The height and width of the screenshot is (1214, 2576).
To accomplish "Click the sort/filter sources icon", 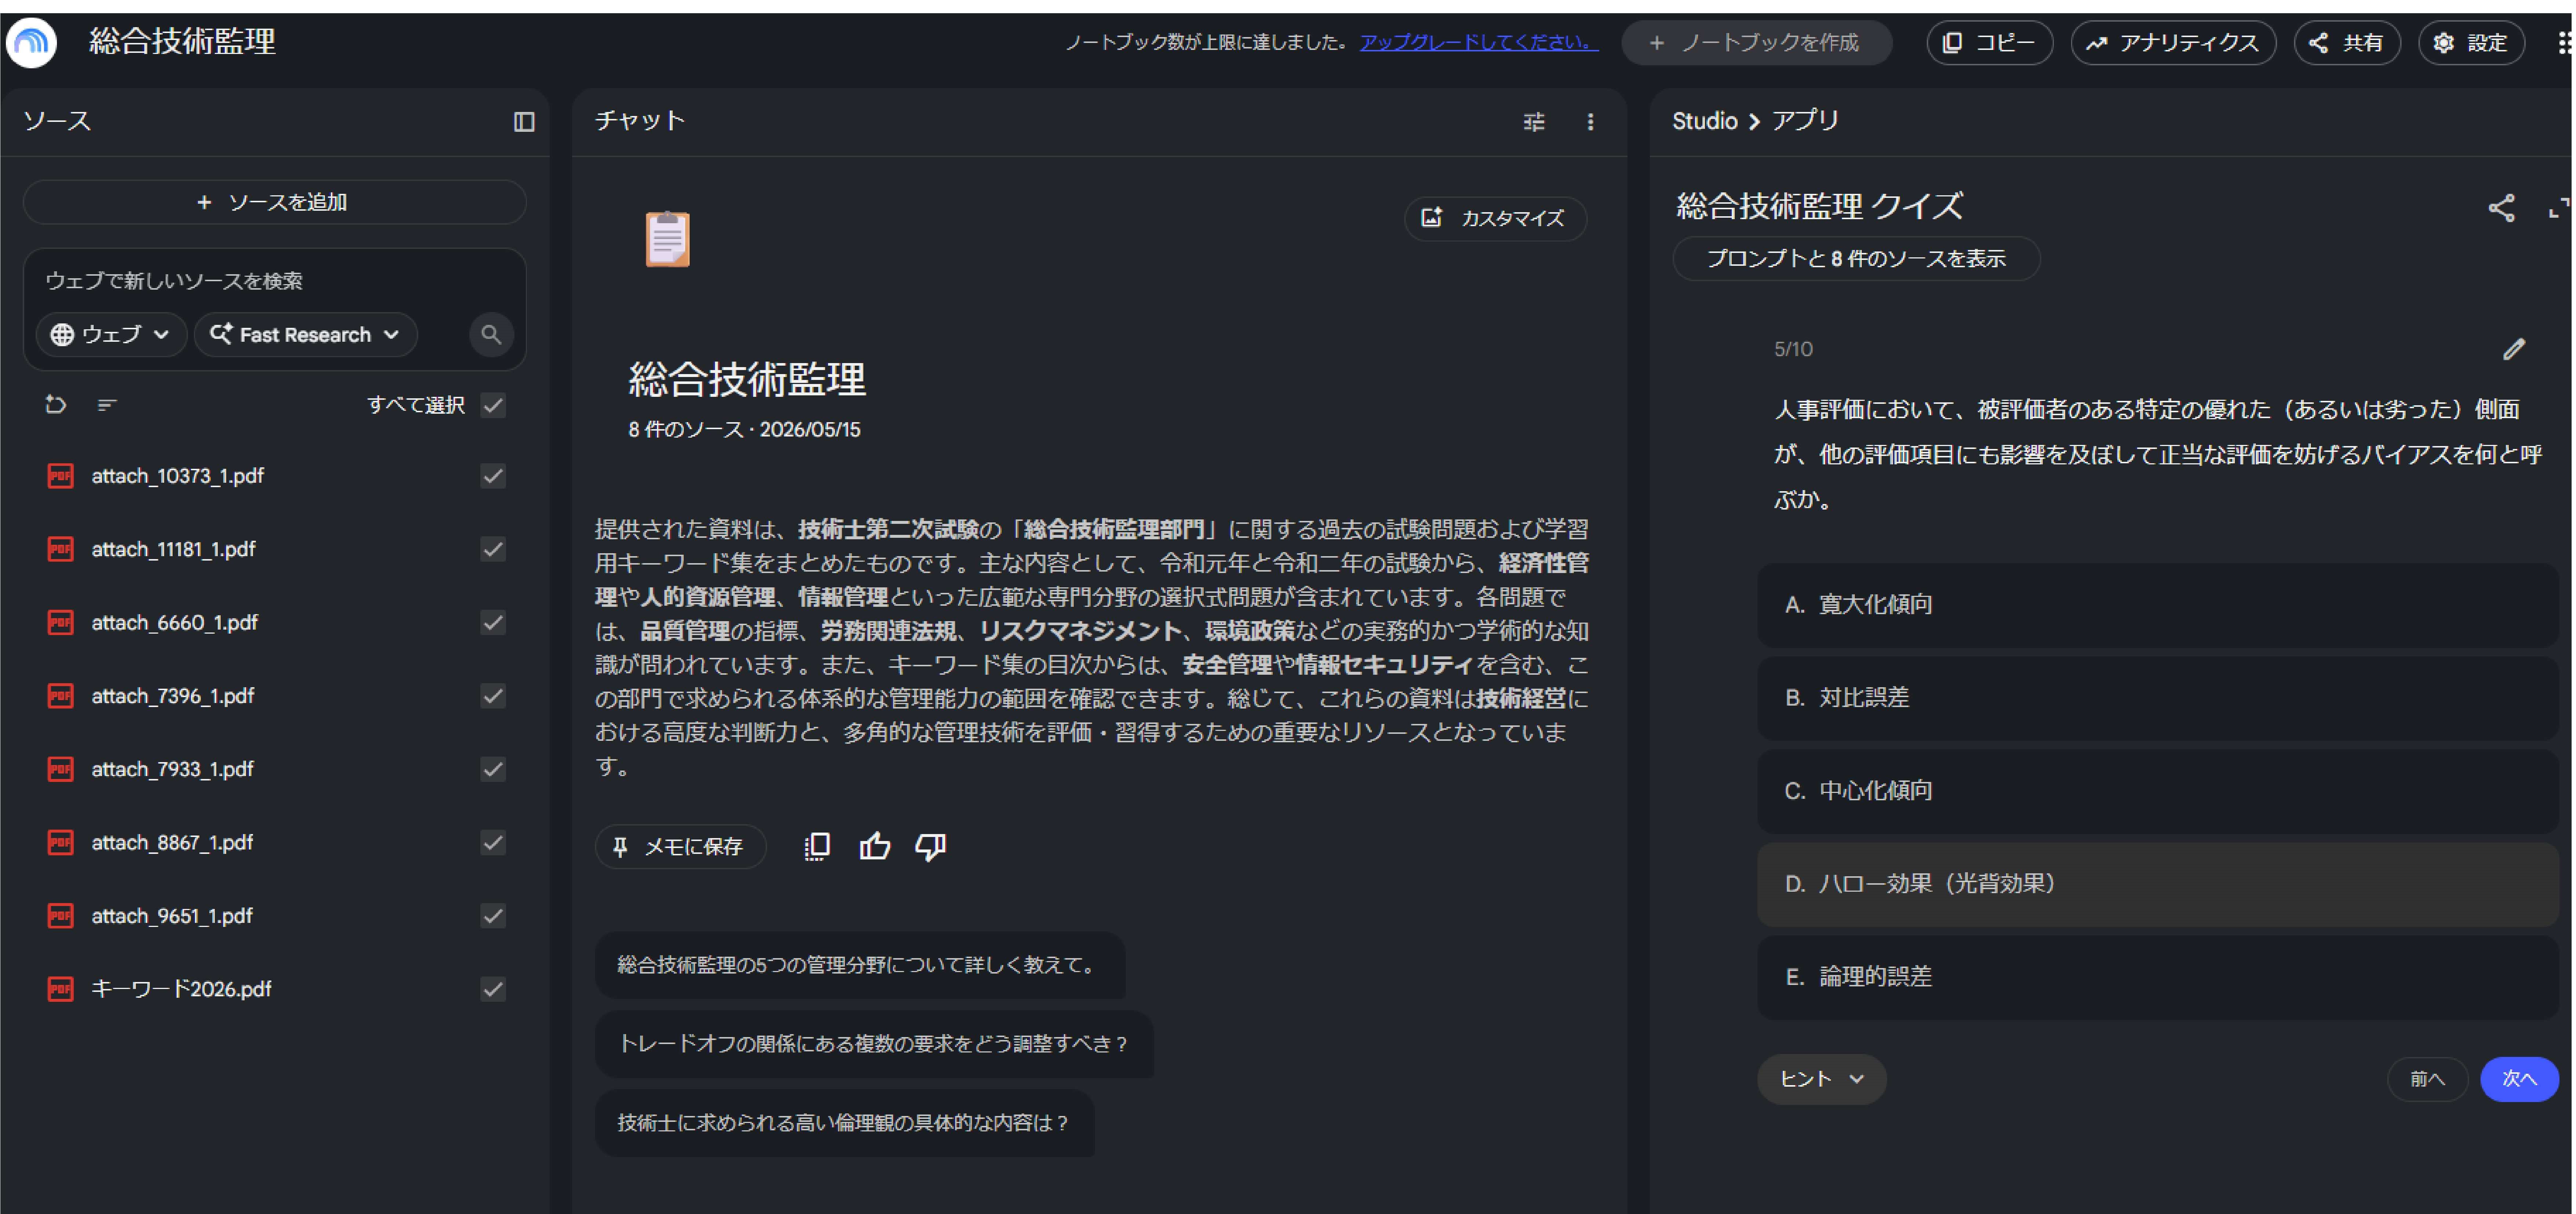I will tap(107, 405).
